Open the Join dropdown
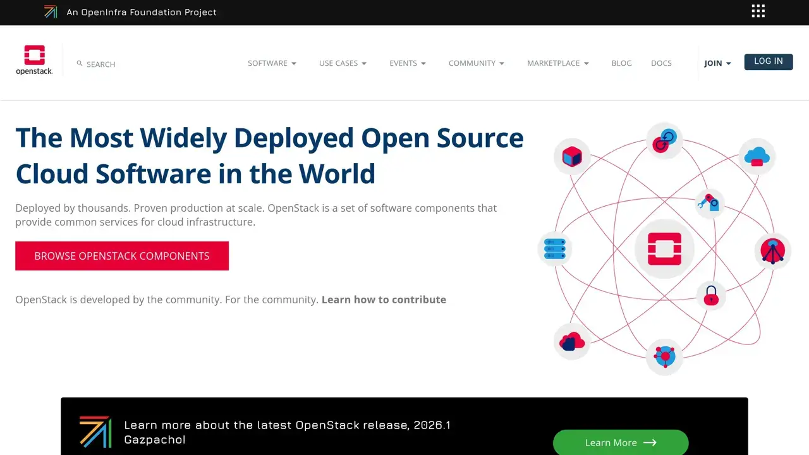809x455 pixels. (718, 63)
